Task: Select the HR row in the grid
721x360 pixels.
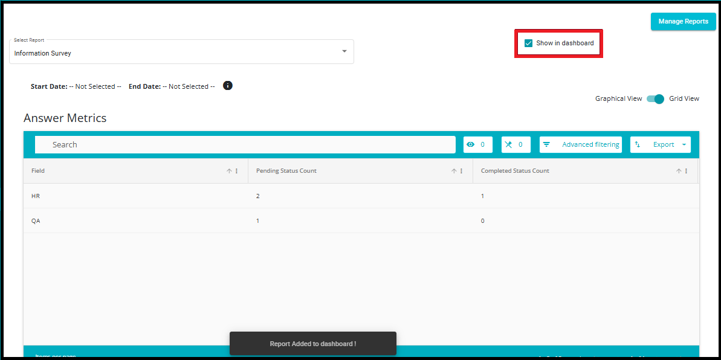Action: tap(361, 196)
